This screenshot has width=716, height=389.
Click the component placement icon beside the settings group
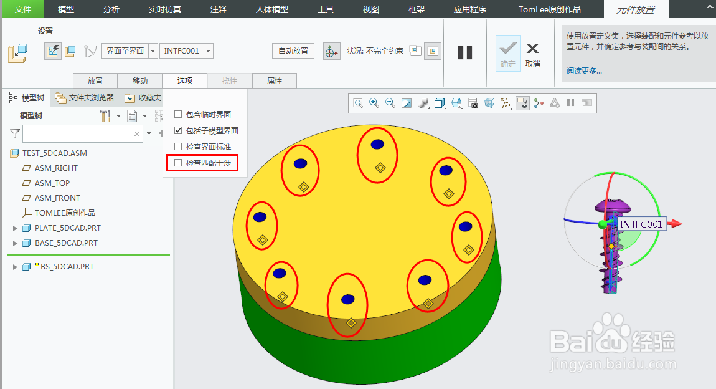coord(18,54)
